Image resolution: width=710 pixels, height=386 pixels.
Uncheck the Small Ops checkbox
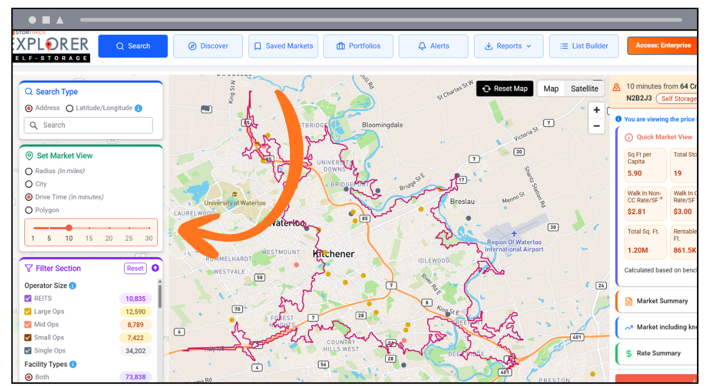[x=28, y=337]
